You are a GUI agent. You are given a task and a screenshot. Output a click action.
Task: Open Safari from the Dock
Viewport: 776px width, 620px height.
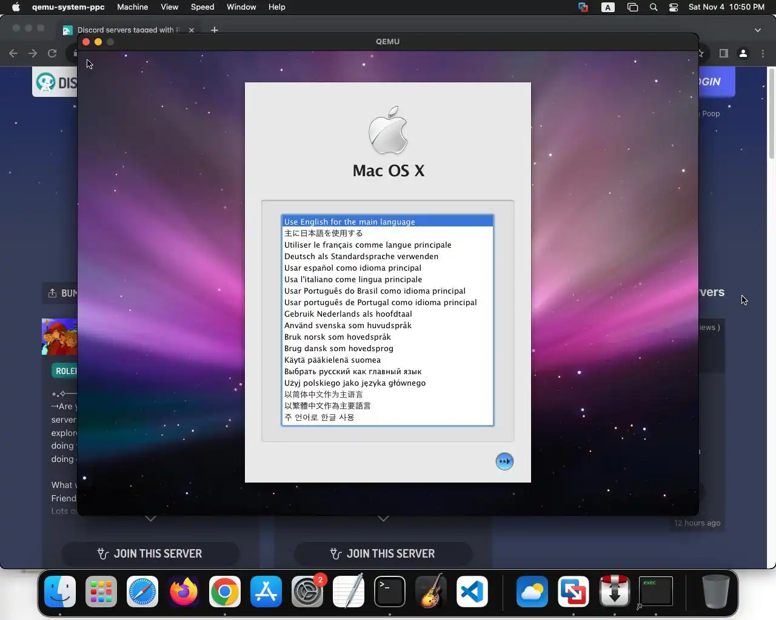pos(142,592)
